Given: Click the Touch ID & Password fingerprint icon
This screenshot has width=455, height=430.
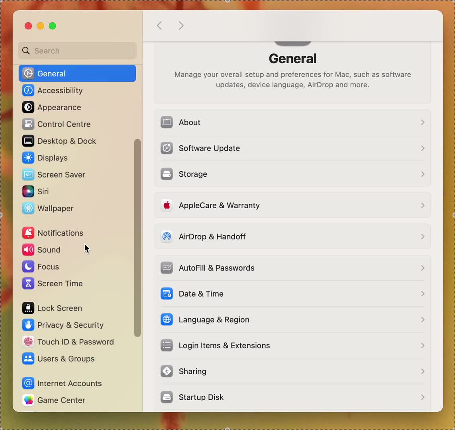Looking at the screenshot, I should tap(28, 342).
